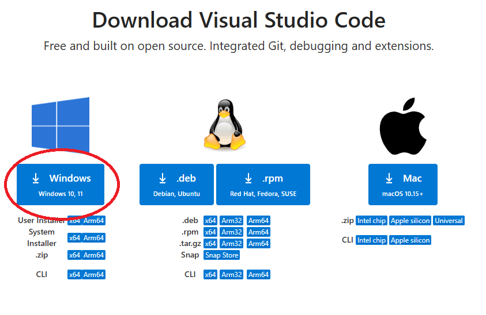Select the Linux .rpm Arm32 link
The height and width of the screenshot is (315, 486).
[232, 232]
